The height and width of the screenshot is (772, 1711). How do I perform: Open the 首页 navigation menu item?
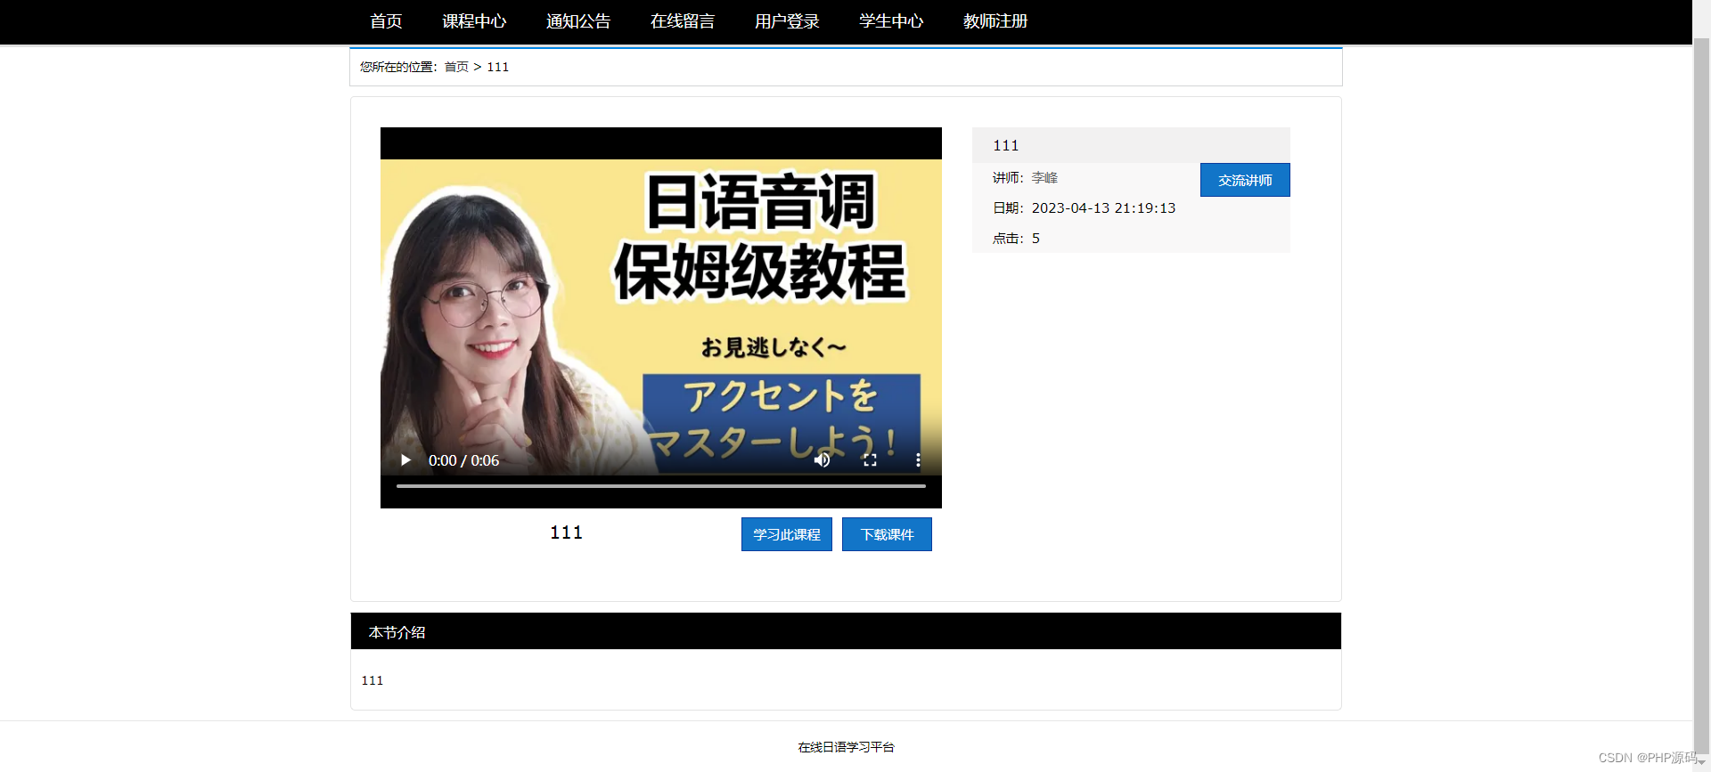pos(386,21)
